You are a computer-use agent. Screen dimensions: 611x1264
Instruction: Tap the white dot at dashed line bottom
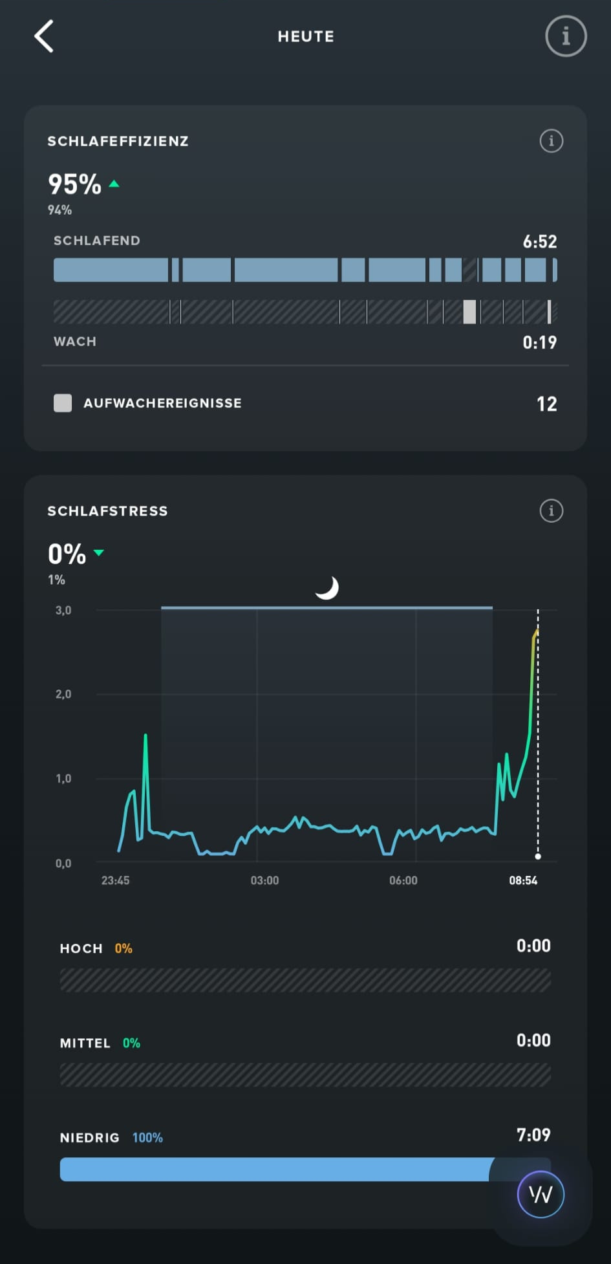pyautogui.click(x=538, y=856)
